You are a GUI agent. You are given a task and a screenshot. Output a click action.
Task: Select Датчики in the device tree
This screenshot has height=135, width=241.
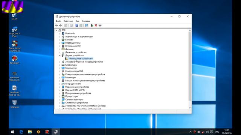(x=69, y=49)
